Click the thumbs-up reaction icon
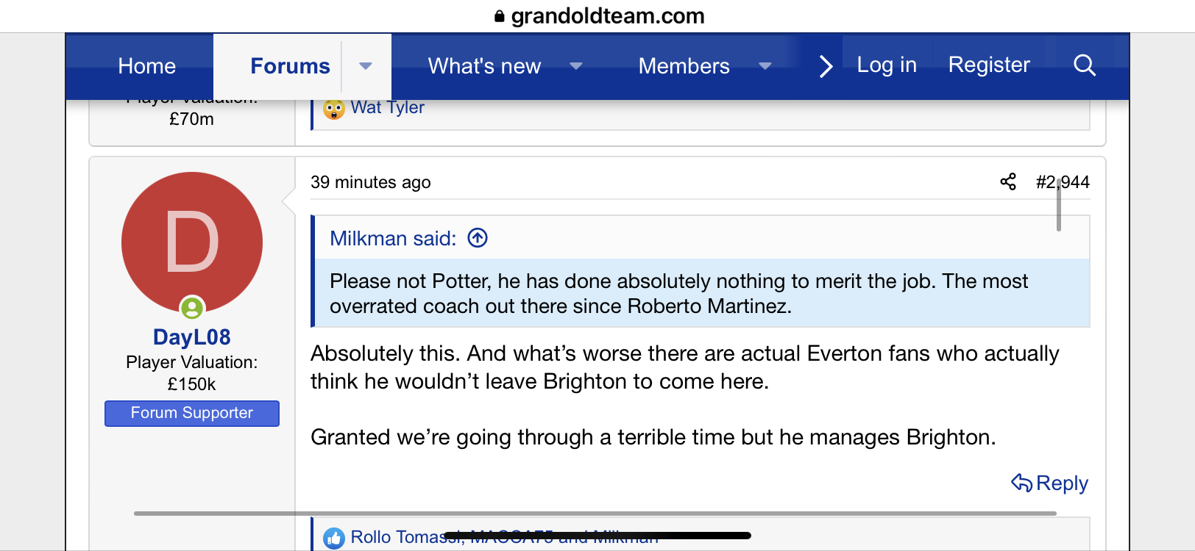This screenshot has height=551, width=1195. pyautogui.click(x=333, y=538)
